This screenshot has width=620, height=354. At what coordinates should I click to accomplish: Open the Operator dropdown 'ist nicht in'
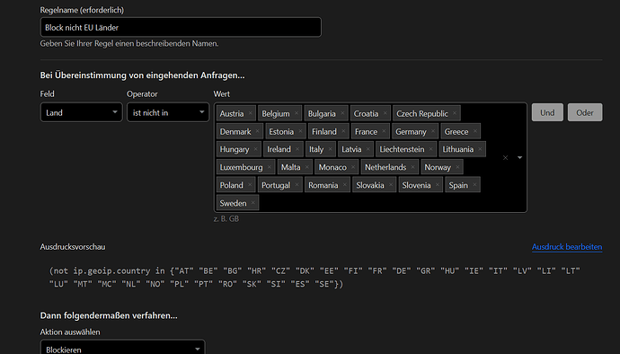pyautogui.click(x=168, y=112)
